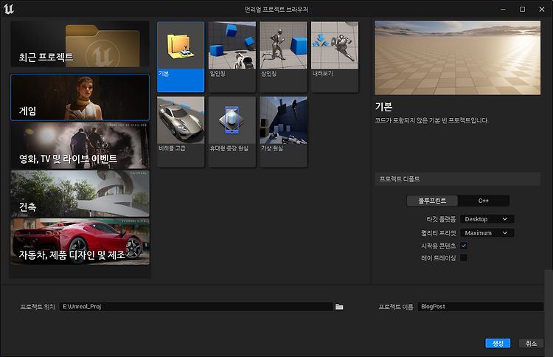Choose the 비히클 고급 vehicle template
Screen dimensions: 553x357
click(x=181, y=131)
